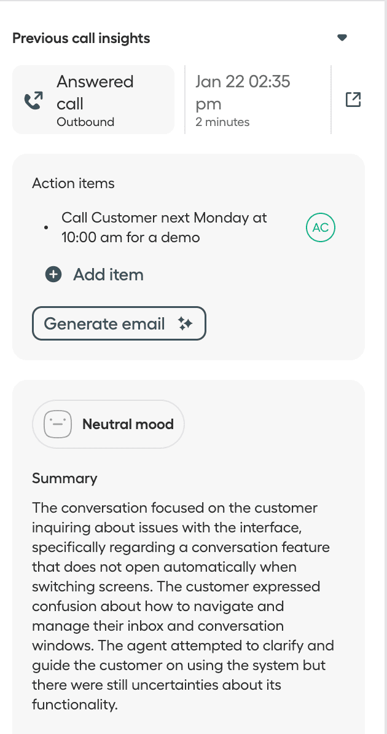The width and height of the screenshot is (387, 734).
Task: Select the Previous call insights heading
Action: (x=82, y=37)
